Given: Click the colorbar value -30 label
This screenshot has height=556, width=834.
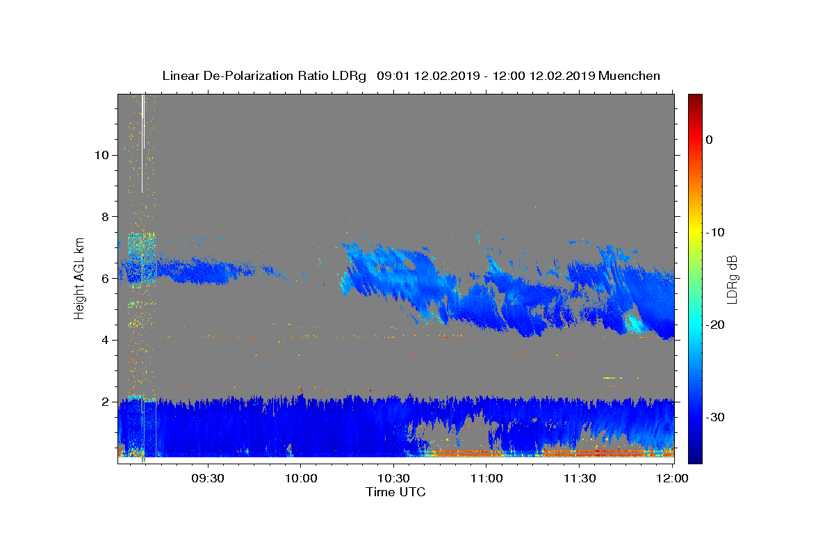Looking at the screenshot, I should tap(716, 417).
